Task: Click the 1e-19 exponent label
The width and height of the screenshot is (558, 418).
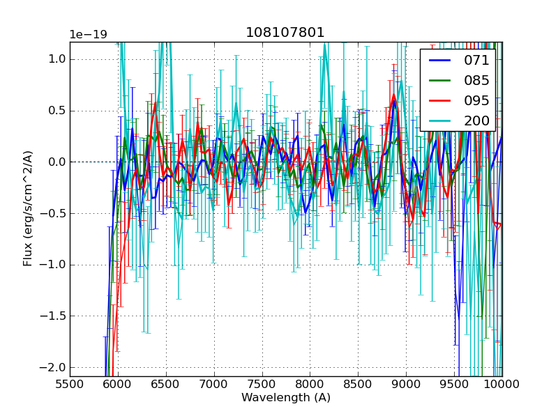Action: click(x=88, y=35)
